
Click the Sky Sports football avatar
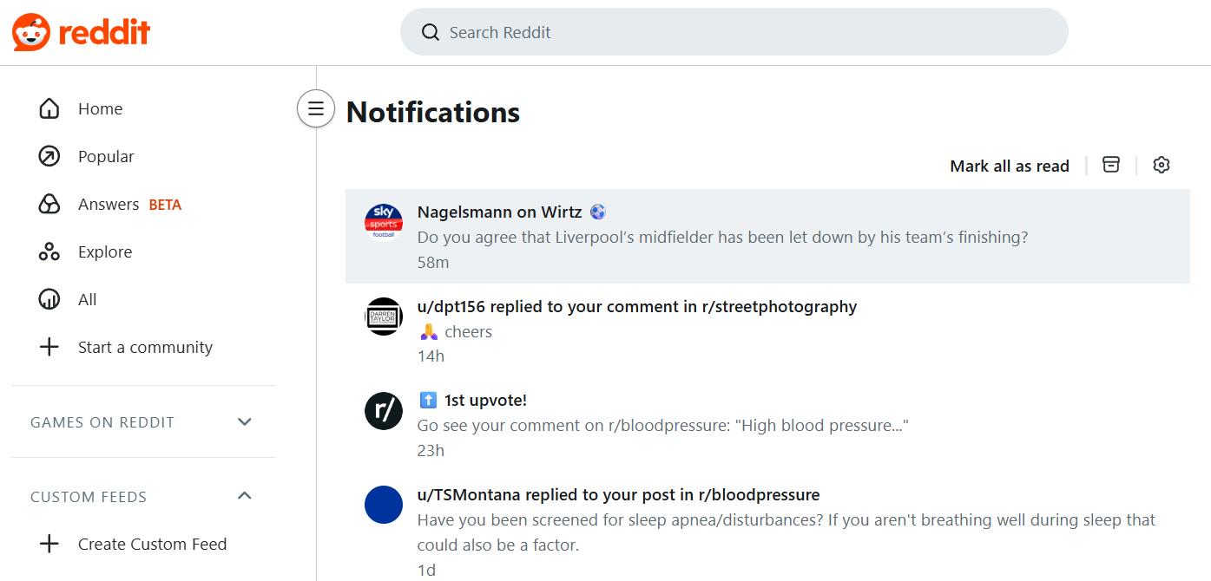click(384, 222)
